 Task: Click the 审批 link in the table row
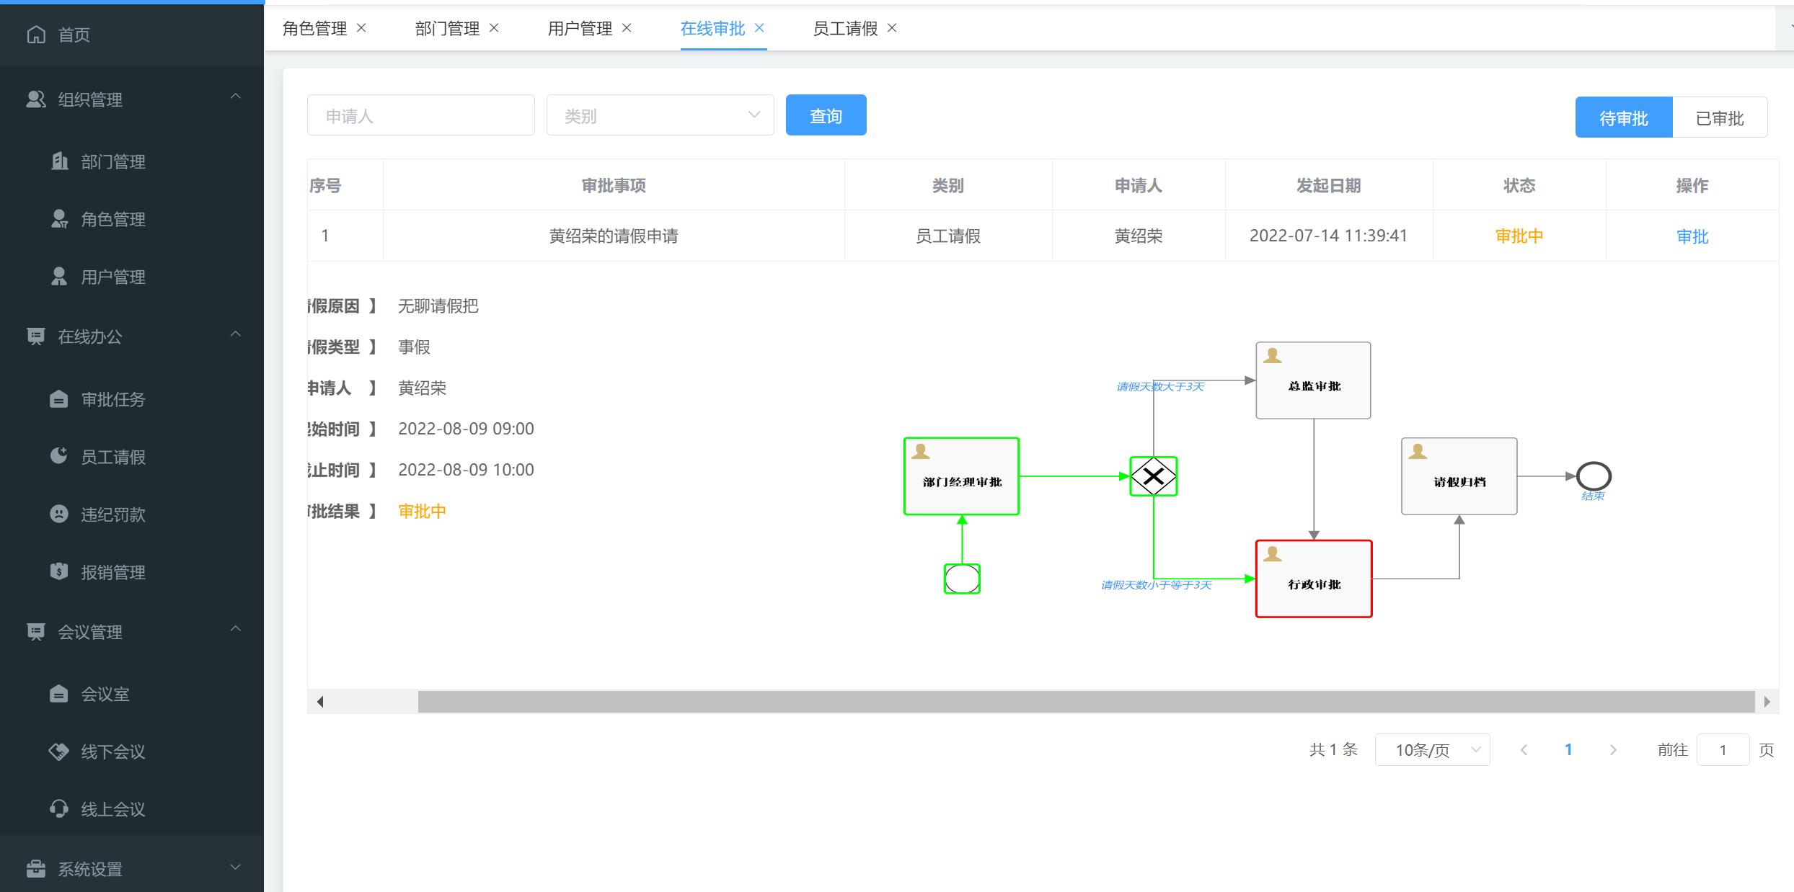(x=1692, y=236)
